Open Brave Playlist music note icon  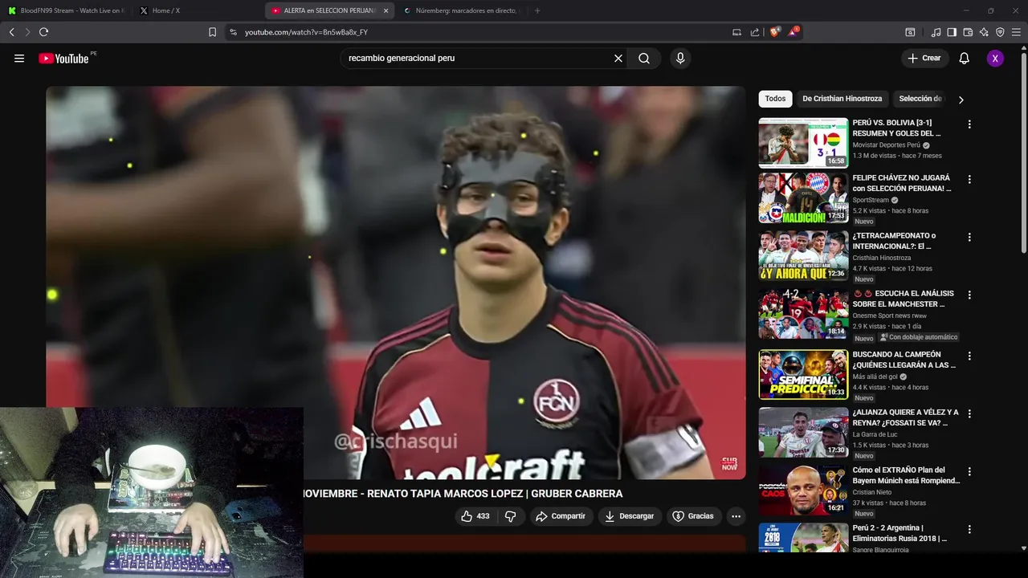(x=936, y=32)
